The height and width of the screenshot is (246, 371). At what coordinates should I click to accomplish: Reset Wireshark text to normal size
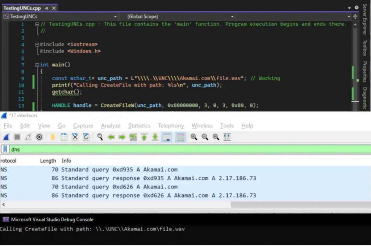(216, 137)
